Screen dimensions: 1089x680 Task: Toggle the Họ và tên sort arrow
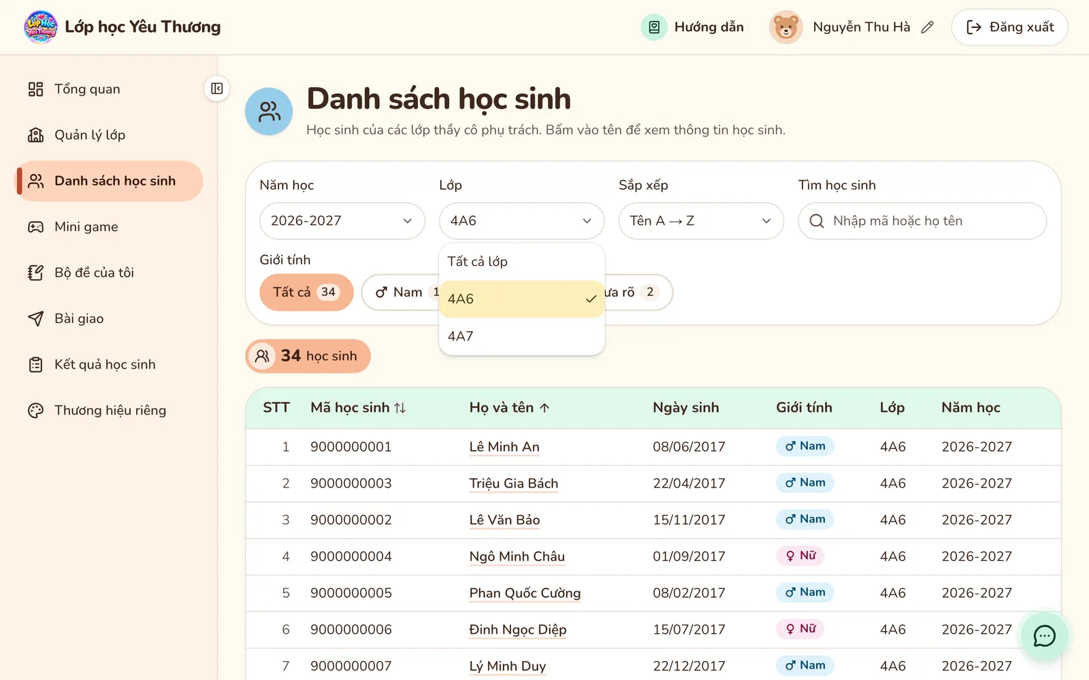544,408
